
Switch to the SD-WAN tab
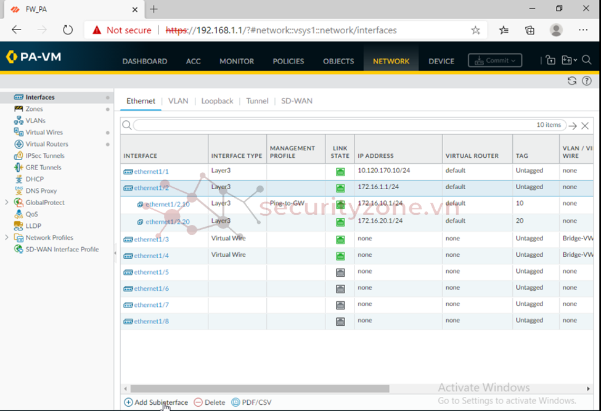click(x=296, y=100)
